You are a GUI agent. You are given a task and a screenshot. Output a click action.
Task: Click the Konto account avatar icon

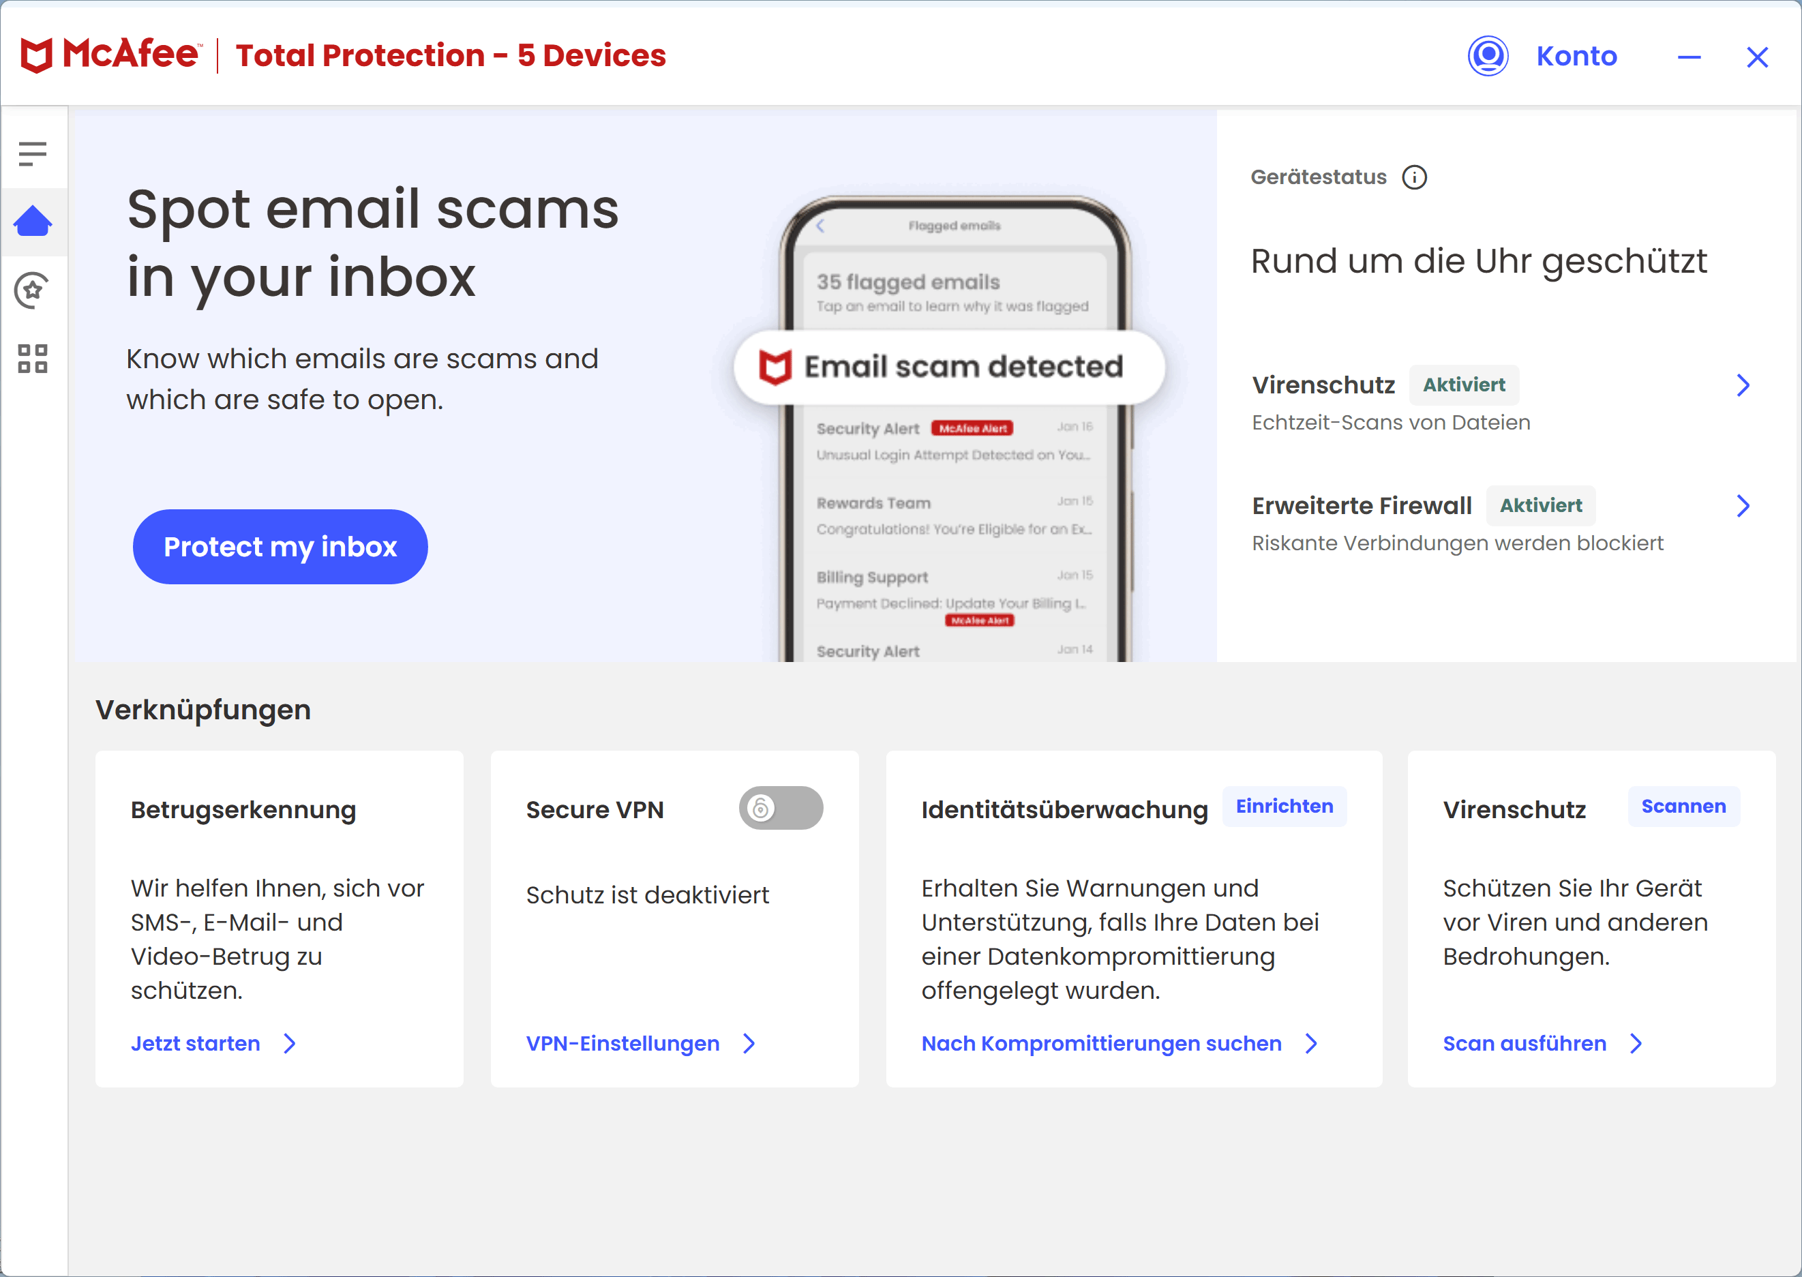pyautogui.click(x=1488, y=57)
